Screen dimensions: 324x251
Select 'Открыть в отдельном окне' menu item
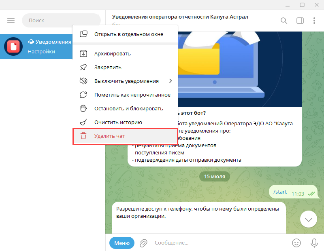(125, 34)
